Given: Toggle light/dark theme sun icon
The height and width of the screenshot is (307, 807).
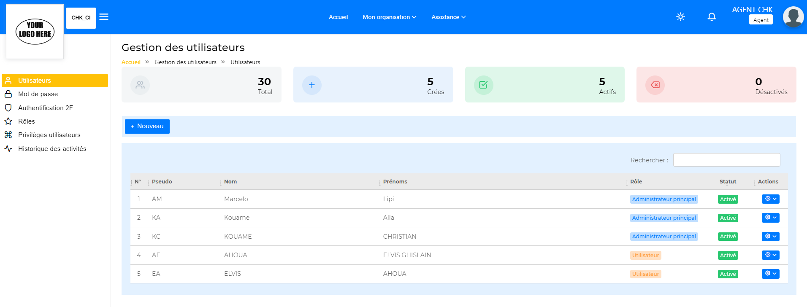Looking at the screenshot, I should (x=680, y=17).
